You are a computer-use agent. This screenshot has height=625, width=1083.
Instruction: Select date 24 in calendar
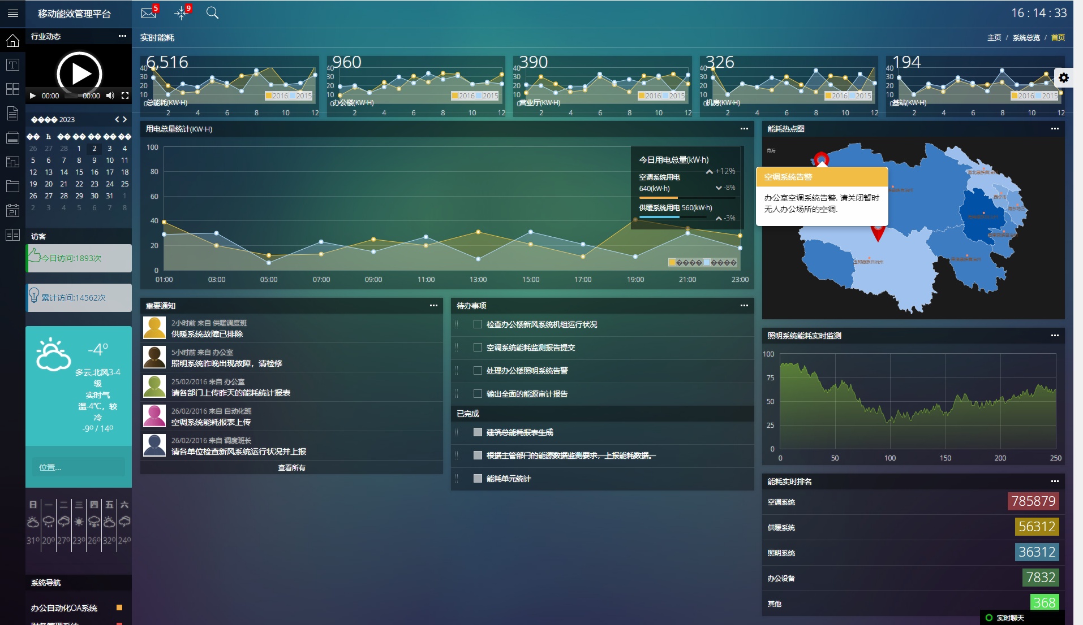(110, 184)
